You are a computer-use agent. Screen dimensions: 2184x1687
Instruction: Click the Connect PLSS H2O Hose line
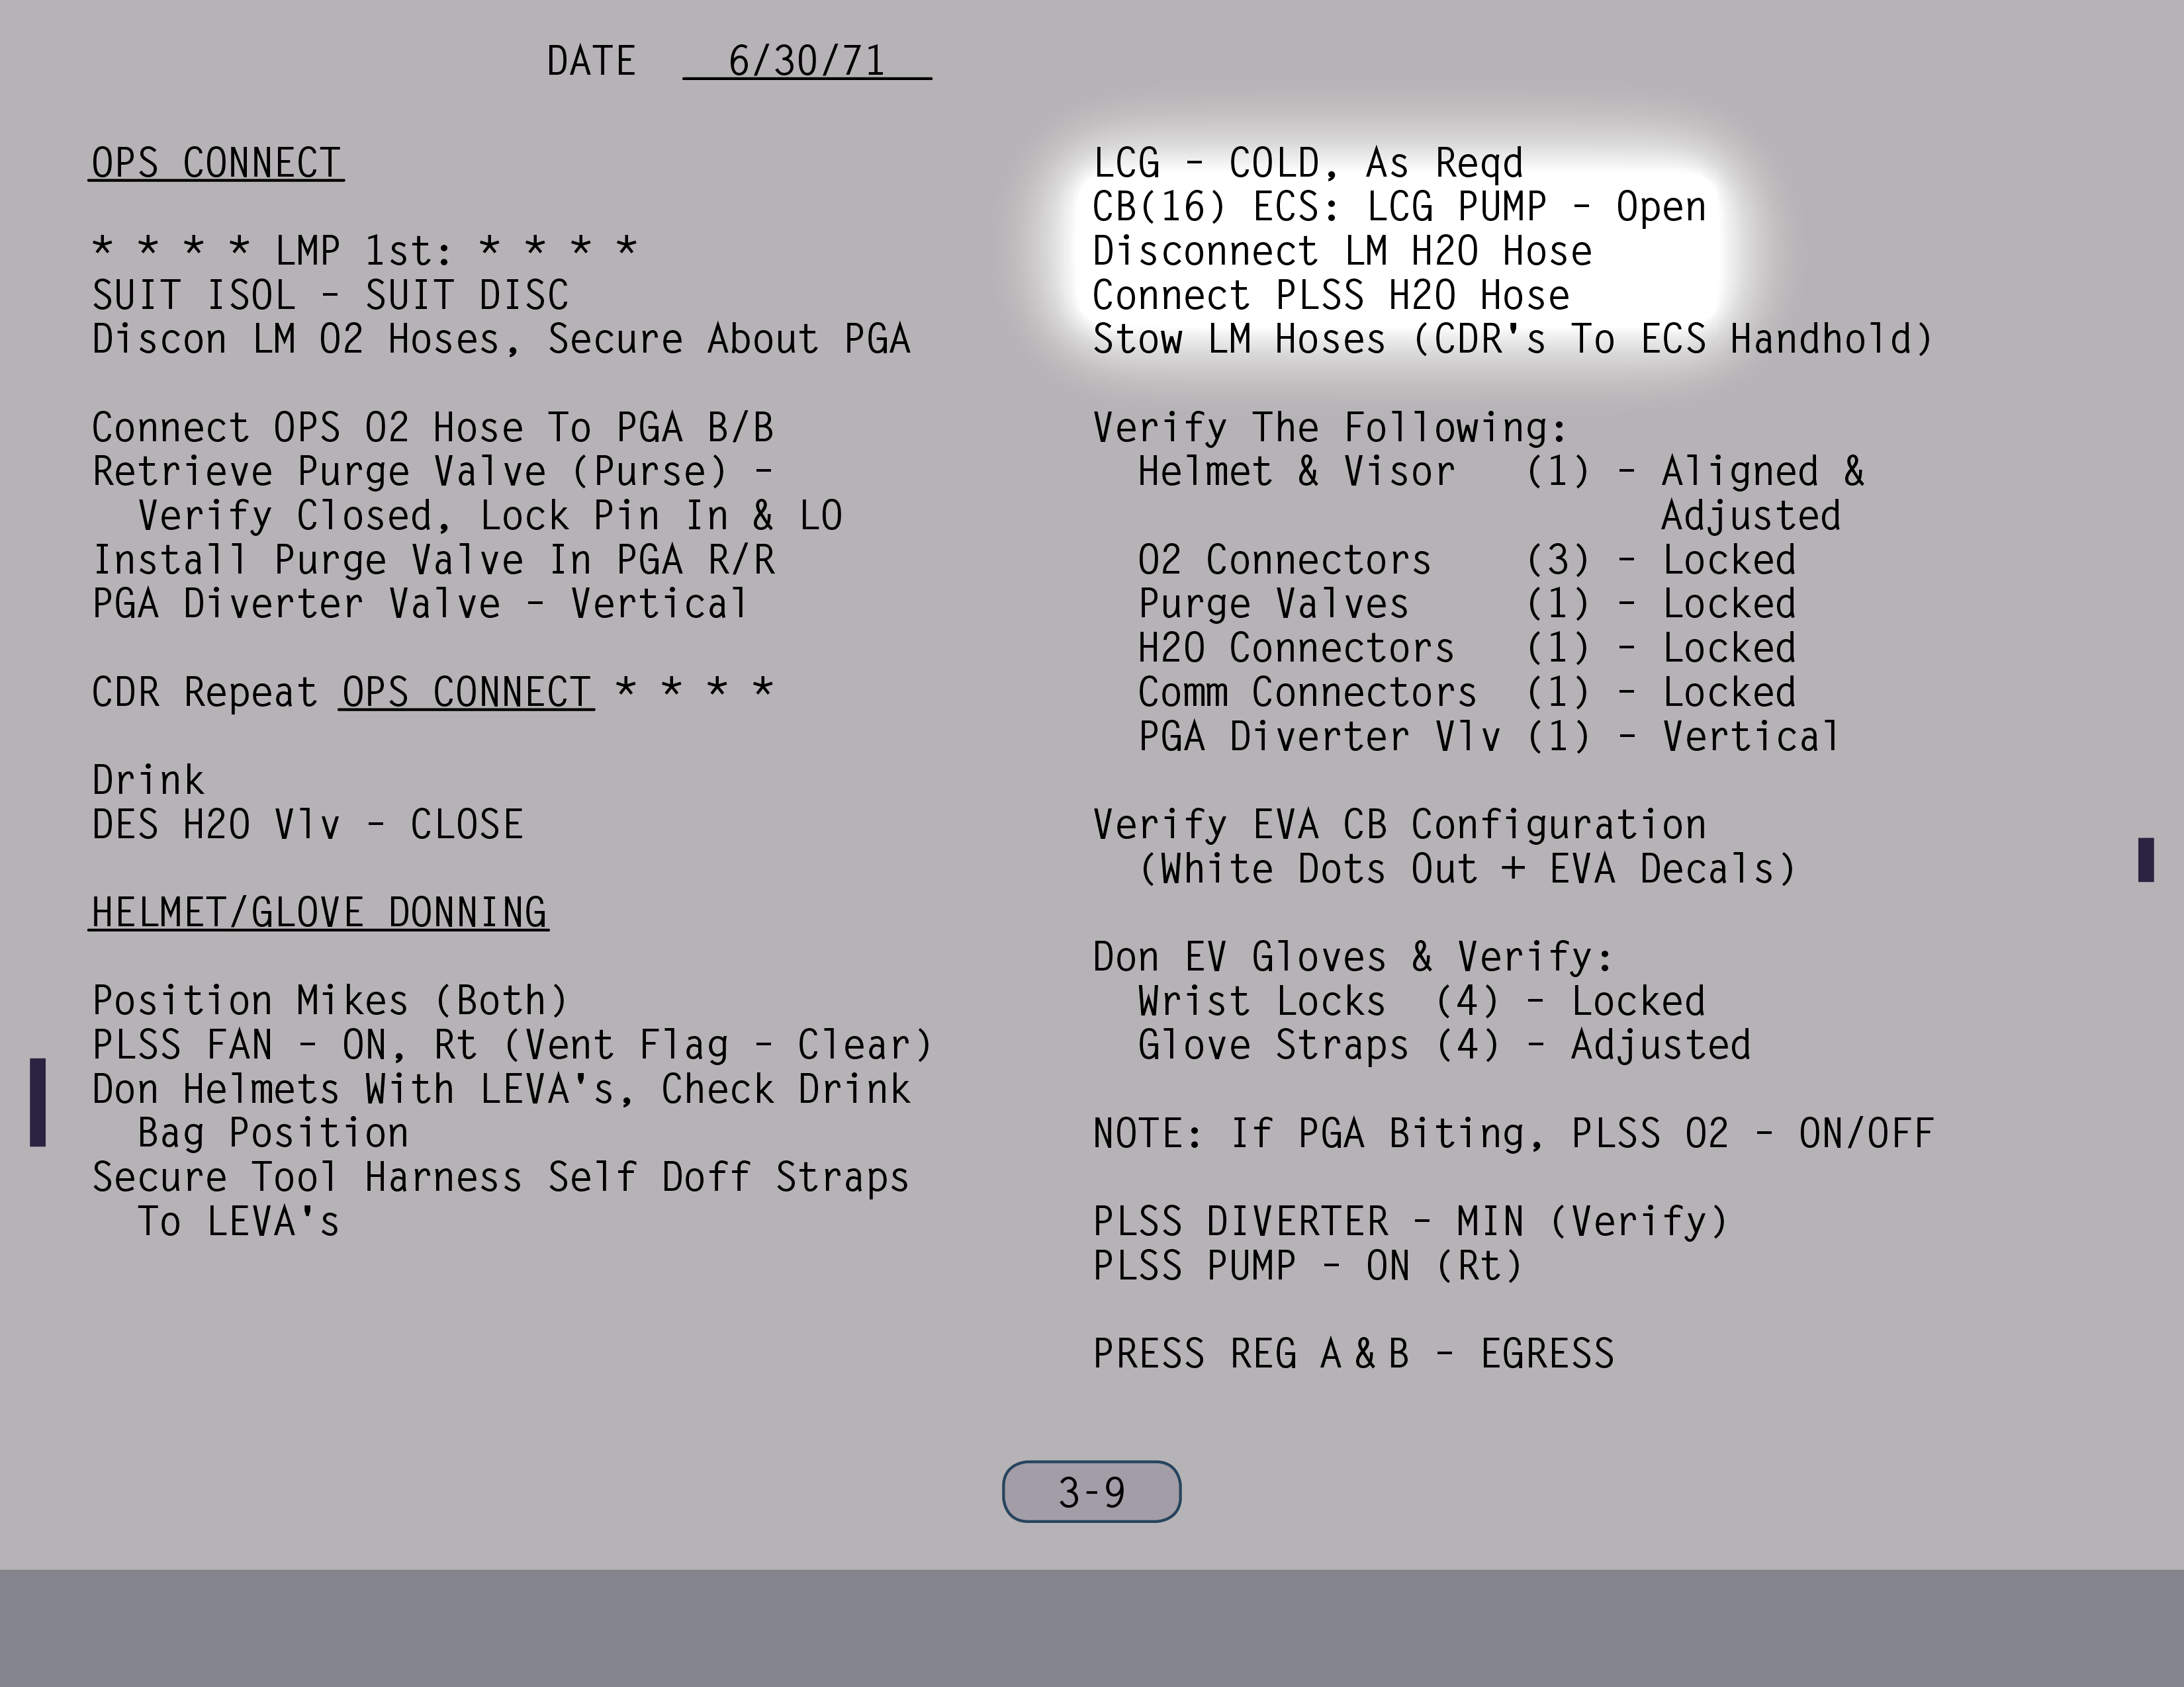(x=1330, y=296)
